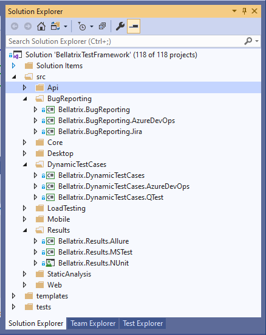
Task: Expand the Api folder
Action: (x=24, y=88)
